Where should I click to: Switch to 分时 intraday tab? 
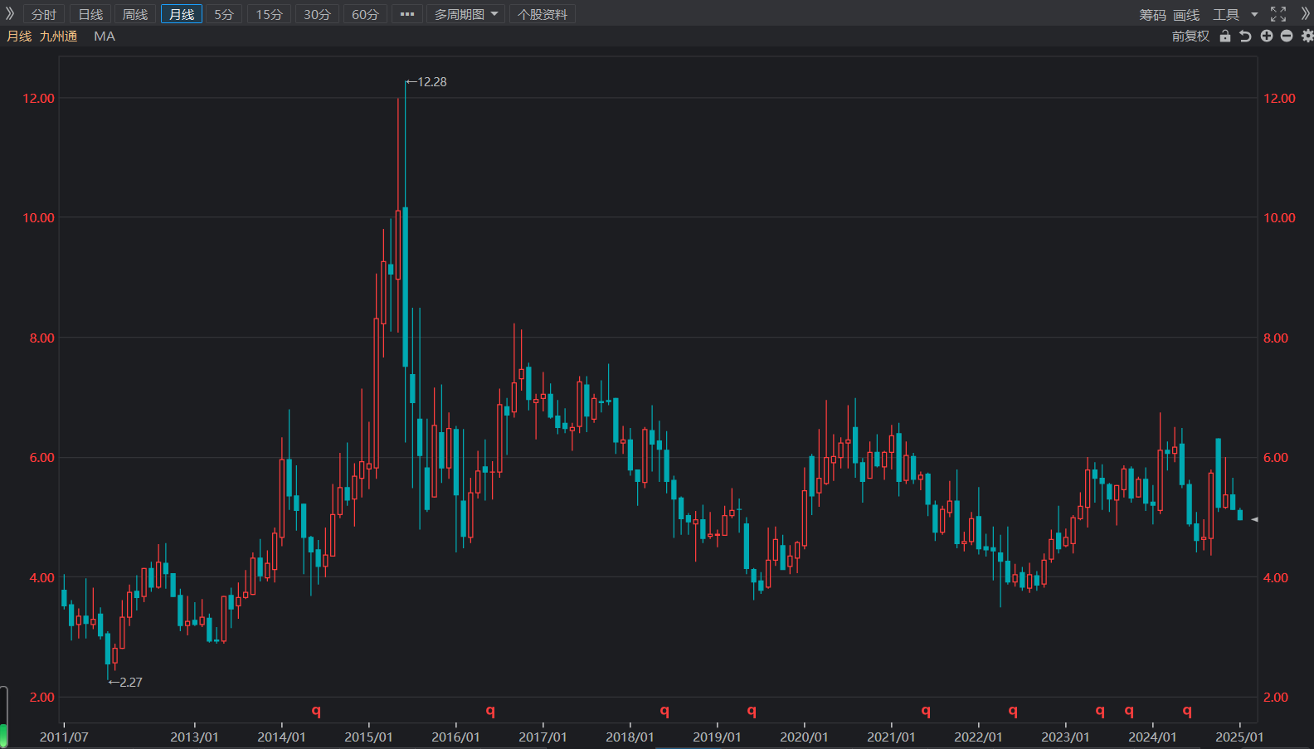click(44, 14)
